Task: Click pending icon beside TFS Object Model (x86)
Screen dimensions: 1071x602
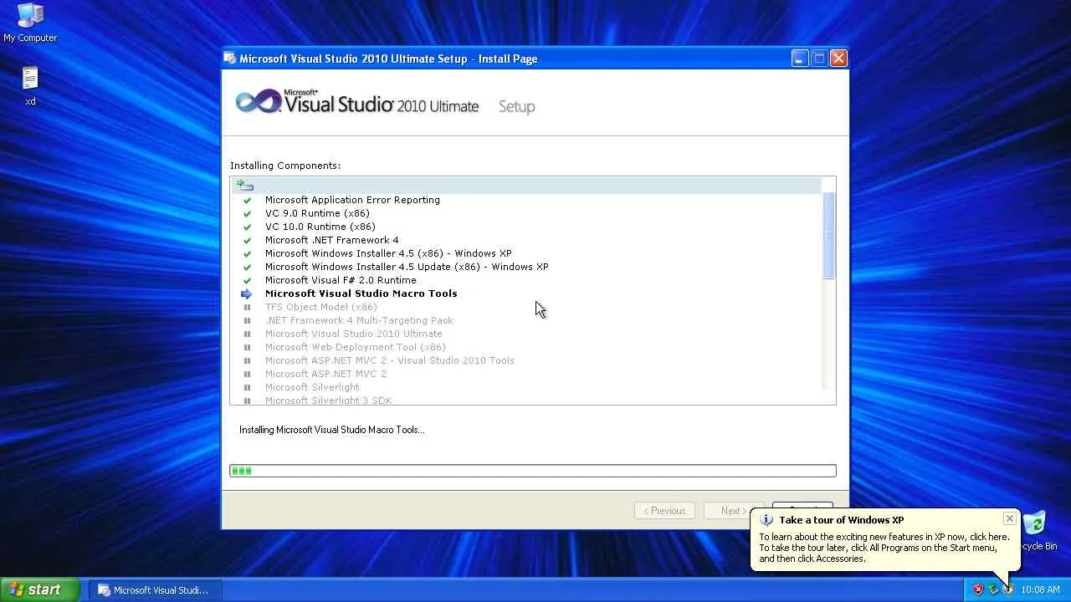Action: click(x=247, y=307)
